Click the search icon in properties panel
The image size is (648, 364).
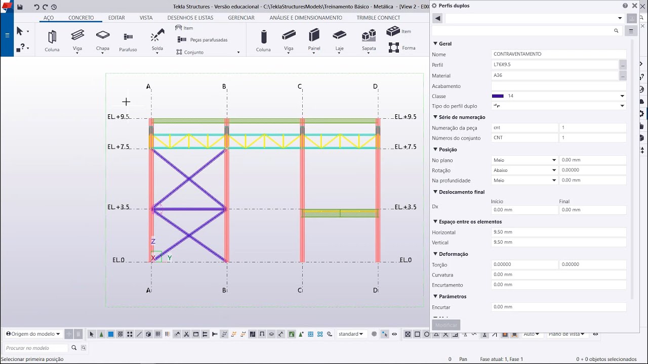point(616,31)
